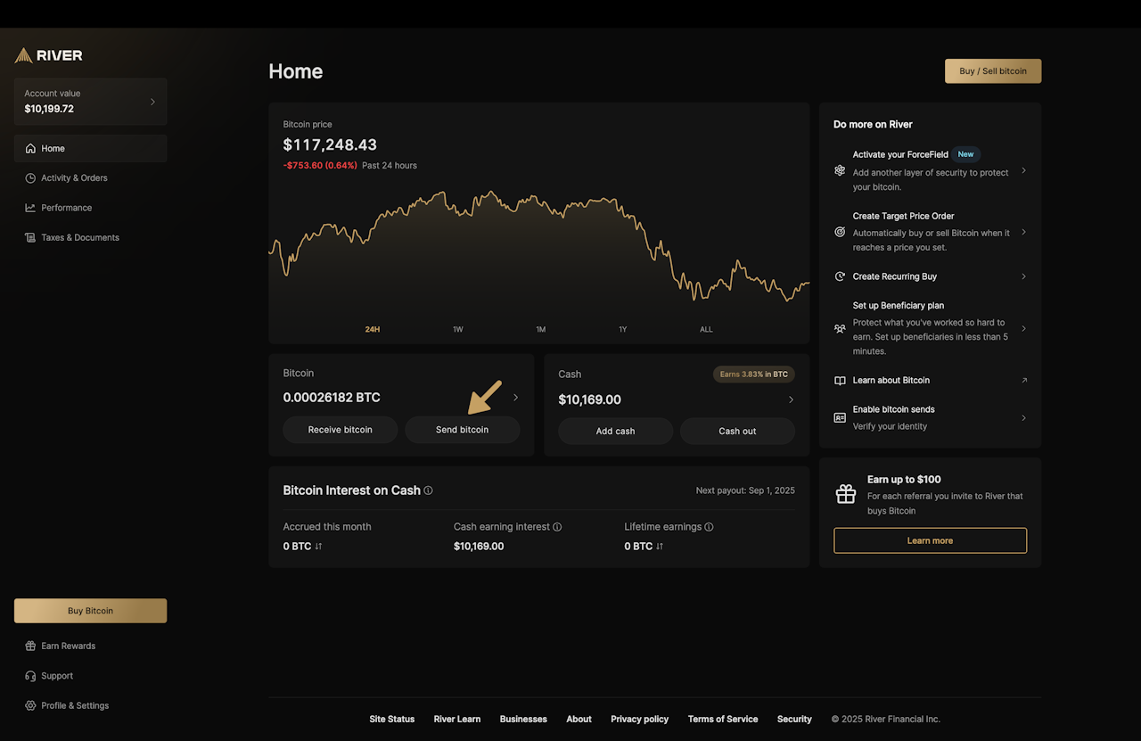Click the Earns 3.83% in BTC badge
Image resolution: width=1141 pixels, height=741 pixels.
point(754,375)
